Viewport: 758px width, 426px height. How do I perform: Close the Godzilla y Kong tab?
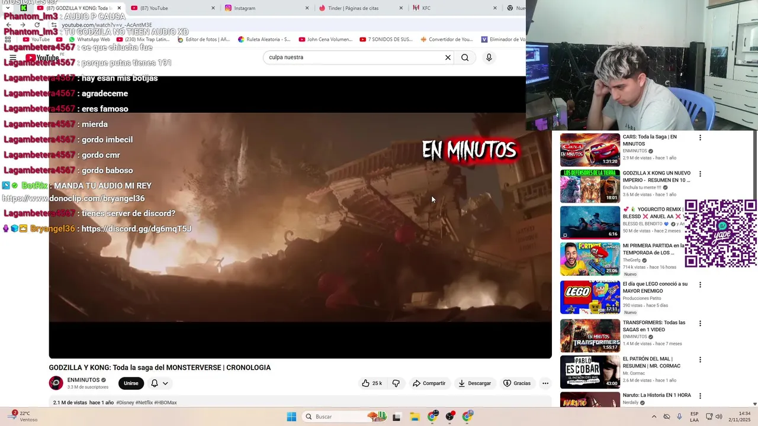pyautogui.click(x=119, y=8)
